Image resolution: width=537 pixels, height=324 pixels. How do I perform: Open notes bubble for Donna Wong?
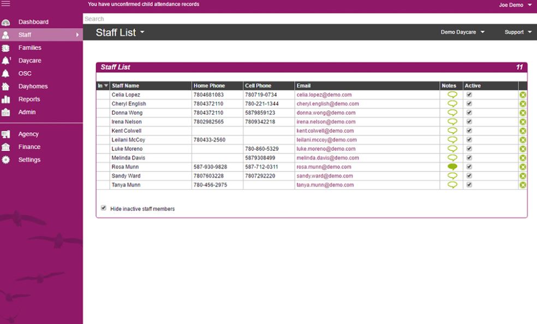(x=452, y=113)
